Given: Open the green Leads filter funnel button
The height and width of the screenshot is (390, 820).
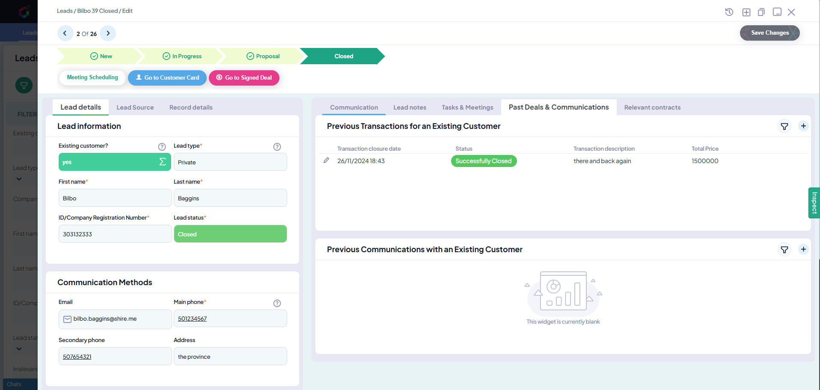Looking at the screenshot, I should tap(24, 85).
